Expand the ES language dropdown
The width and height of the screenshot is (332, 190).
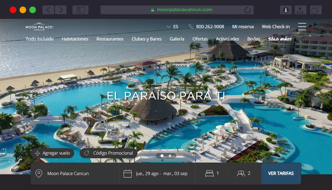(x=172, y=27)
